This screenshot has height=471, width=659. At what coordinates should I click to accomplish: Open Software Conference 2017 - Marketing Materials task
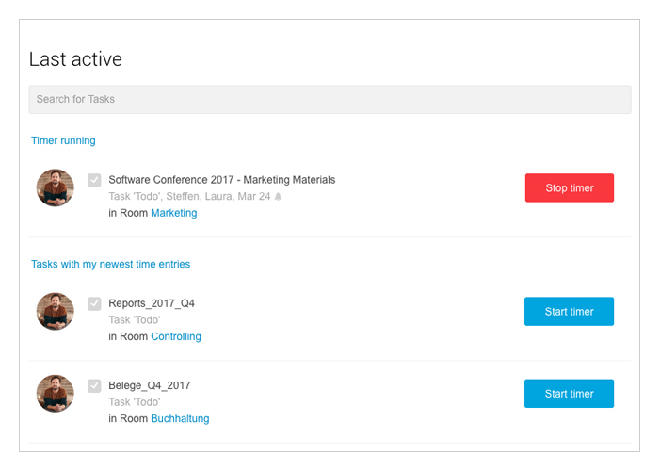(222, 180)
